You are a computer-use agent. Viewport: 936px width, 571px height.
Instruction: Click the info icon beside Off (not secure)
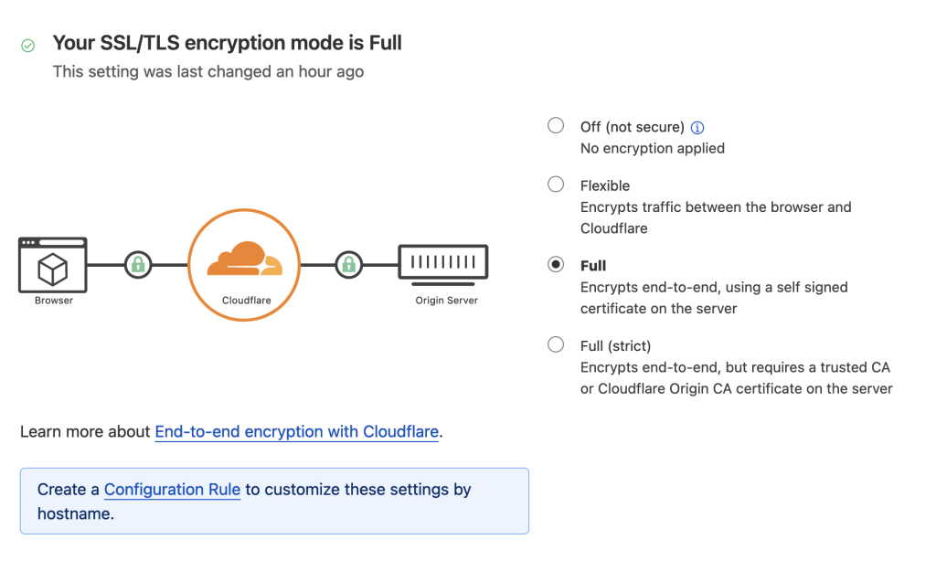(x=697, y=128)
